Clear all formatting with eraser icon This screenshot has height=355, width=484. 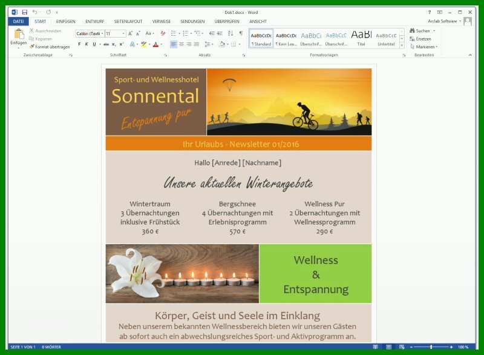click(163, 33)
